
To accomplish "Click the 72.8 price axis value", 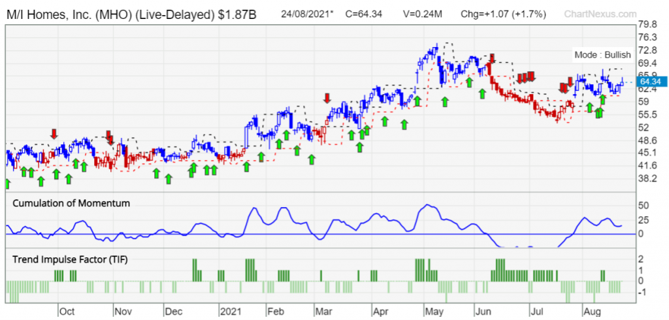I will [646, 50].
